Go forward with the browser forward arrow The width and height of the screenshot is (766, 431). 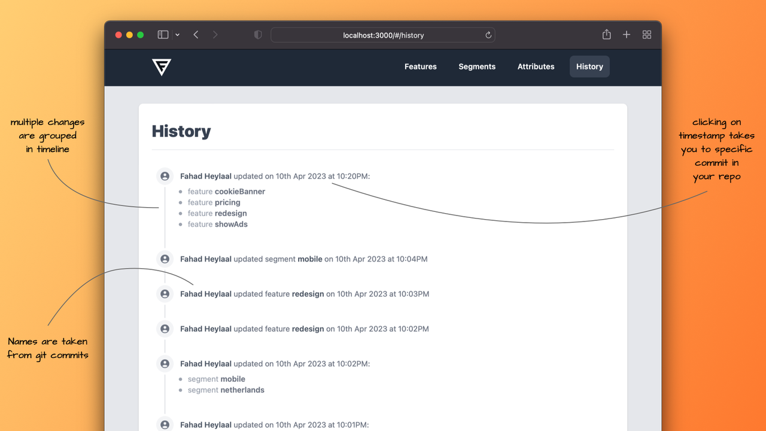[215, 35]
